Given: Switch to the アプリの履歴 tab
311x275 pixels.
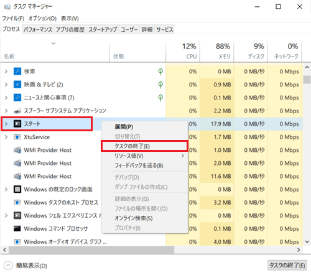Looking at the screenshot, I should point(70,30).
